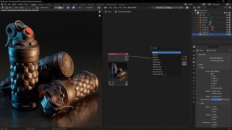Click the Scene Collection icon in outliner

pyautogui.click(x=196, y=10)
